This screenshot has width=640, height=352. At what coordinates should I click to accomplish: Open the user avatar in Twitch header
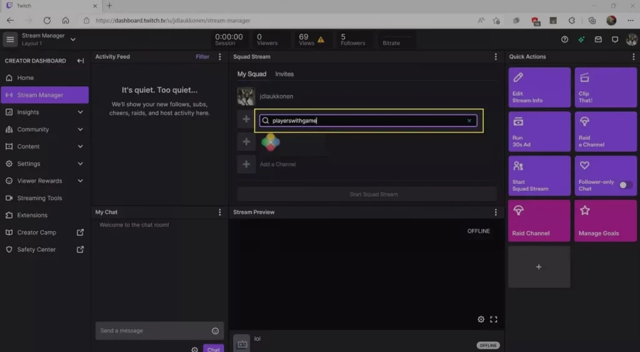tap(631, 39)
